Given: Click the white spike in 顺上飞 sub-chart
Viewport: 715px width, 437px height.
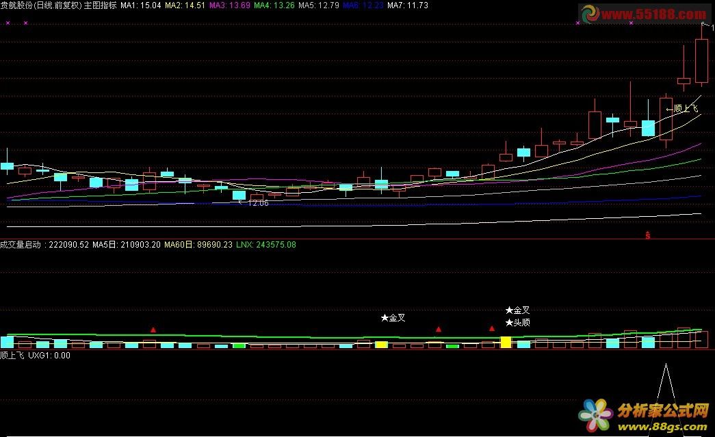Looking at the screenshot, I should pos(666,399).
